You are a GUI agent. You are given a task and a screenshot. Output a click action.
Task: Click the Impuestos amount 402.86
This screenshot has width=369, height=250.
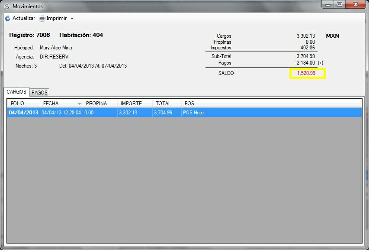pyautogui.click(x=308, y=48)
